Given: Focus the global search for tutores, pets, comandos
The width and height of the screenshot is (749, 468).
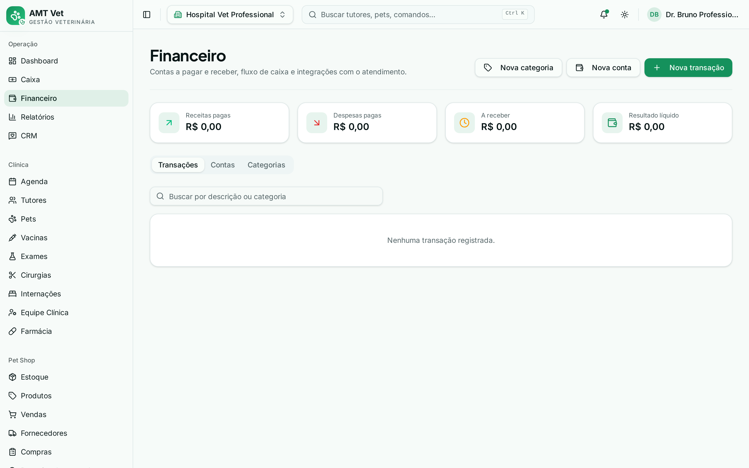Looking at the screenshot, I should point(418,15).
